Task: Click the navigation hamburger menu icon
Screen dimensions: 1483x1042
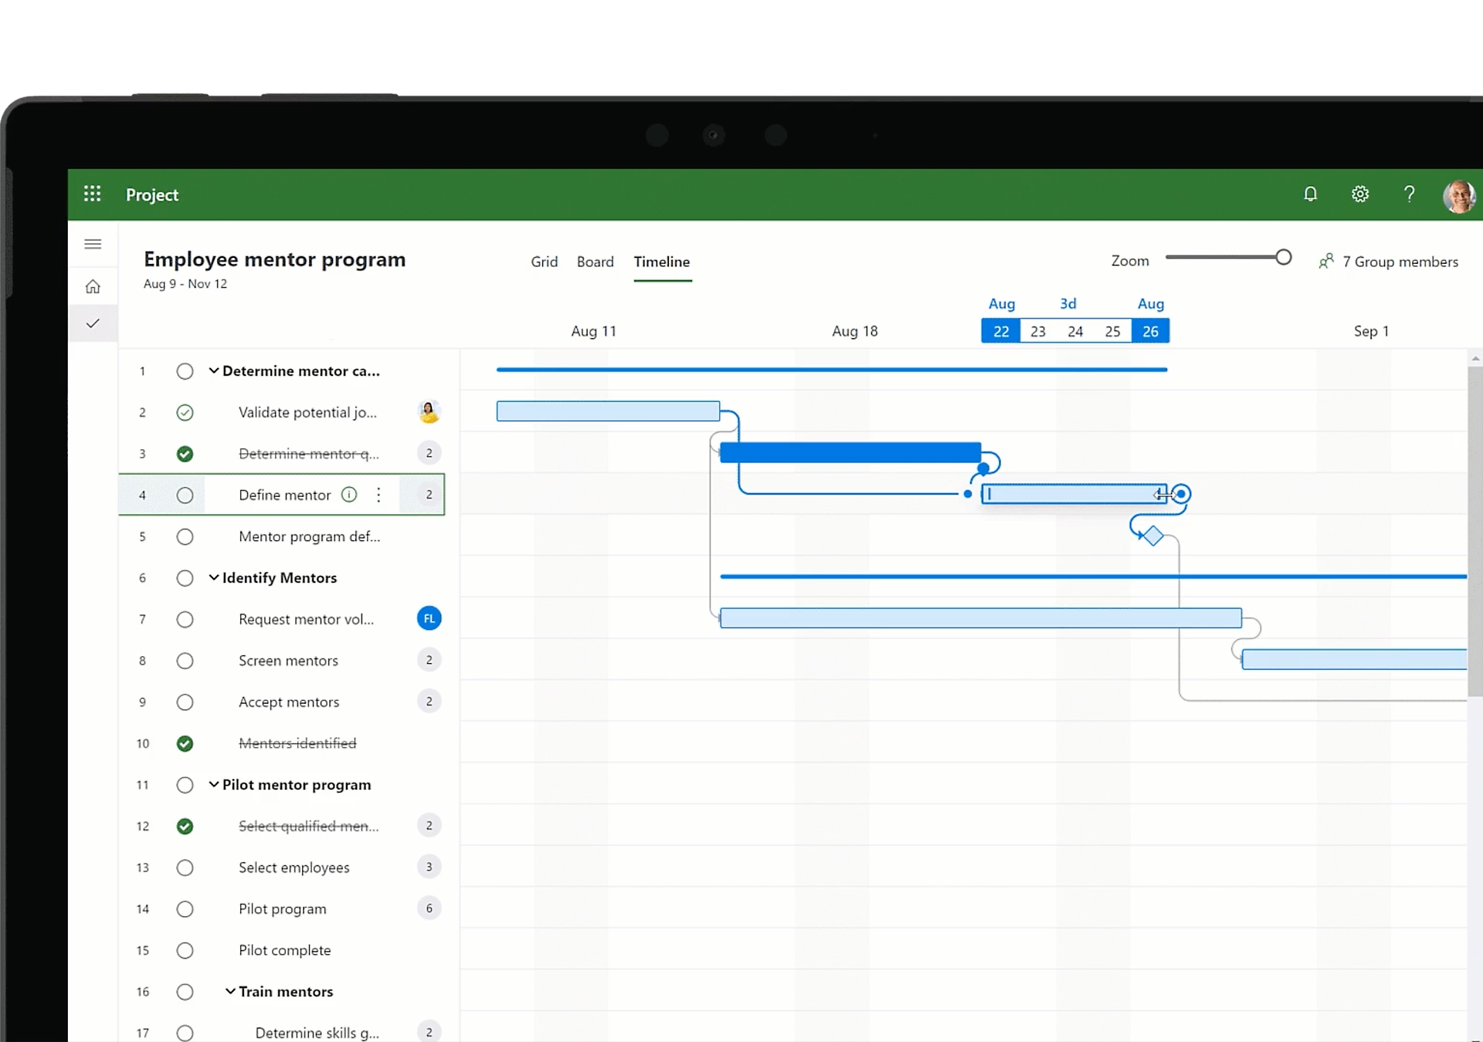Action: point(93,244)
